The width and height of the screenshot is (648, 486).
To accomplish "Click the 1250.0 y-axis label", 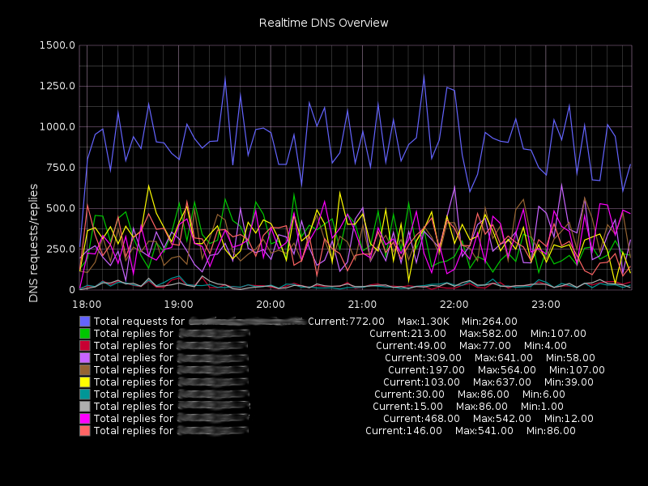I will tap(58, 86).
